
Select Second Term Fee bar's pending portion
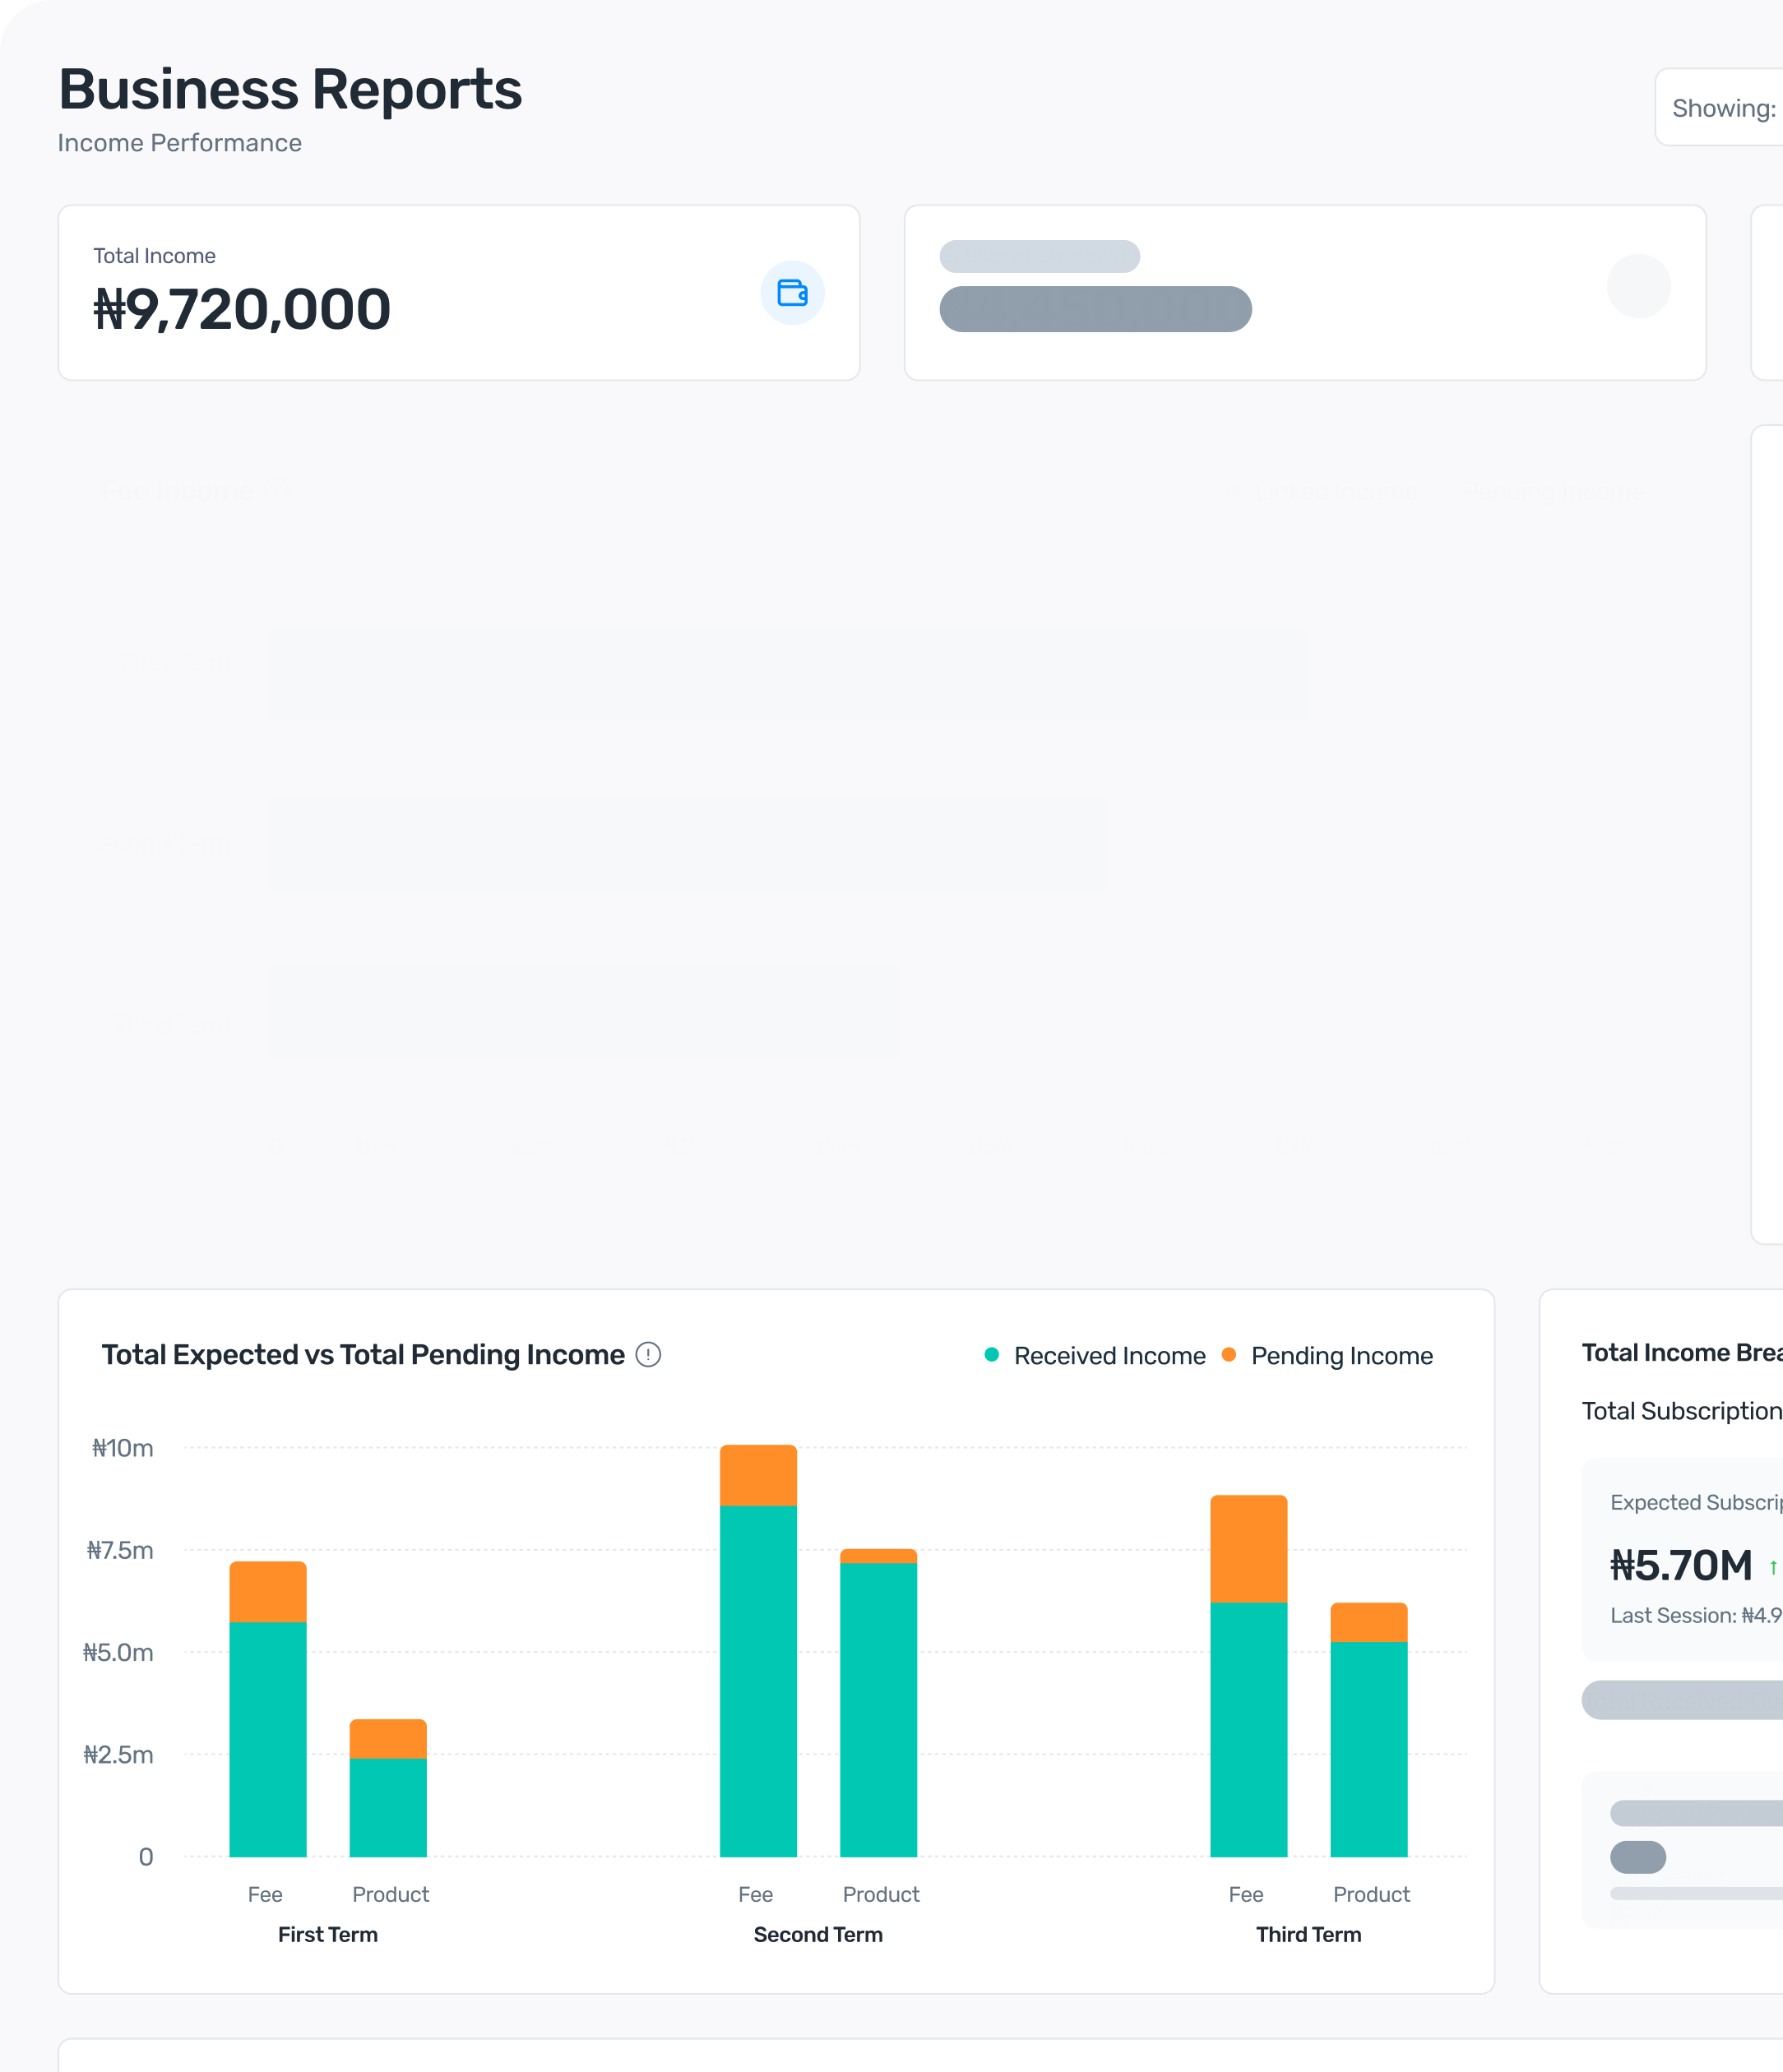pos(758,1475)
